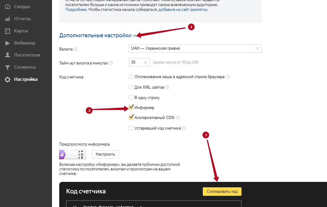Open the Настроить informer button
Viewport: 327px width, 207px height.
click(105, 154)
